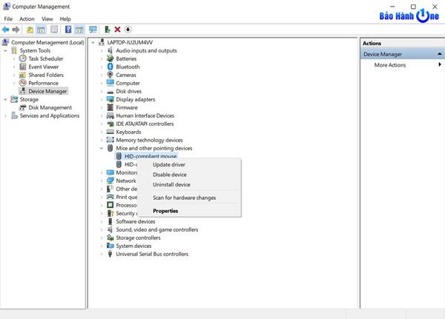This screenshot has height=319, width=445.
Task: Select Disk Management in the left tree
Action: point(50,107)
